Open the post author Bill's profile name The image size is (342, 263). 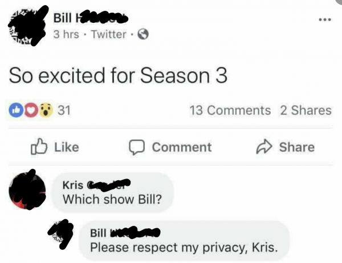pos(91,18)
